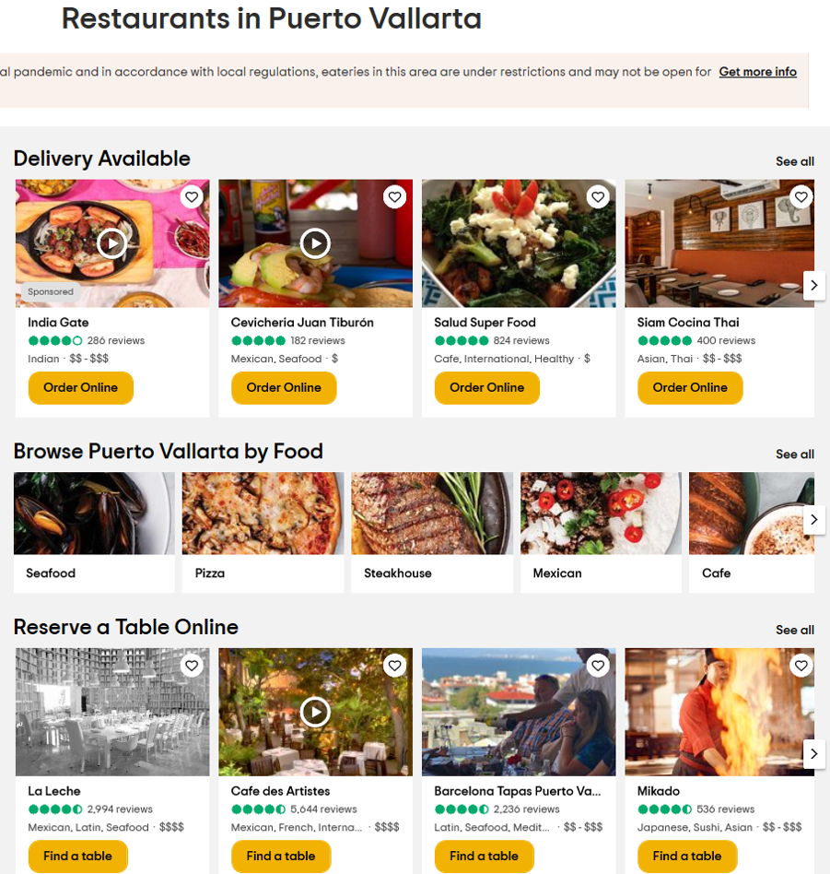Screen dimensions: 830x874
Task: Find a table at La Leche
Action: coord(78,856)
